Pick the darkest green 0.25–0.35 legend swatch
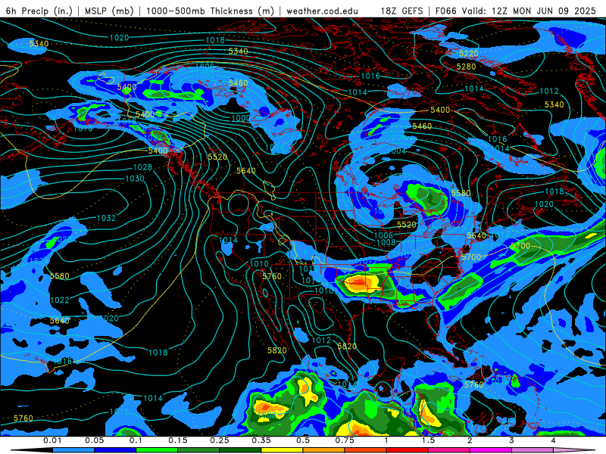The image size is (606, 454). (240, 450)
